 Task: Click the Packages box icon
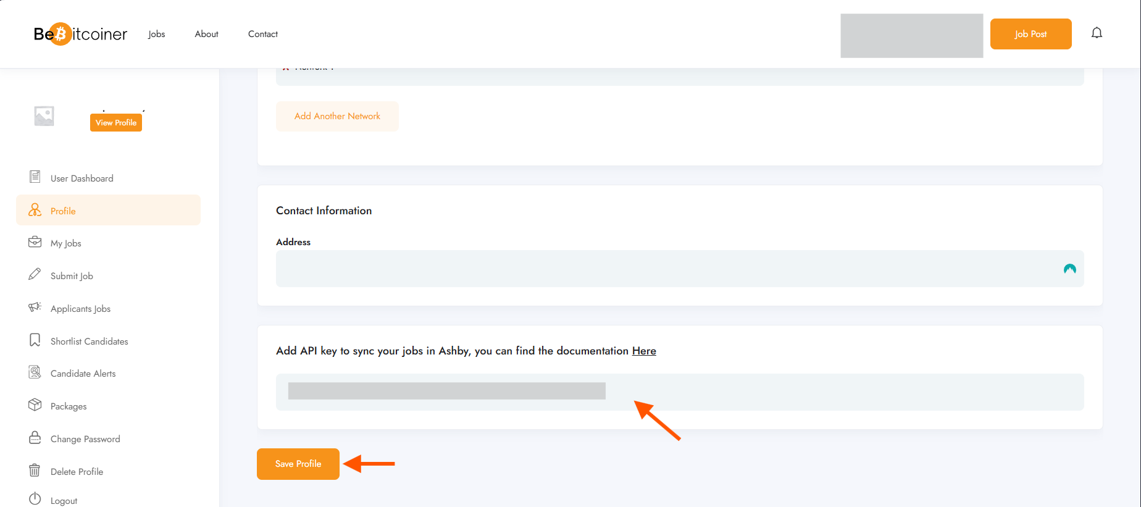35,405
